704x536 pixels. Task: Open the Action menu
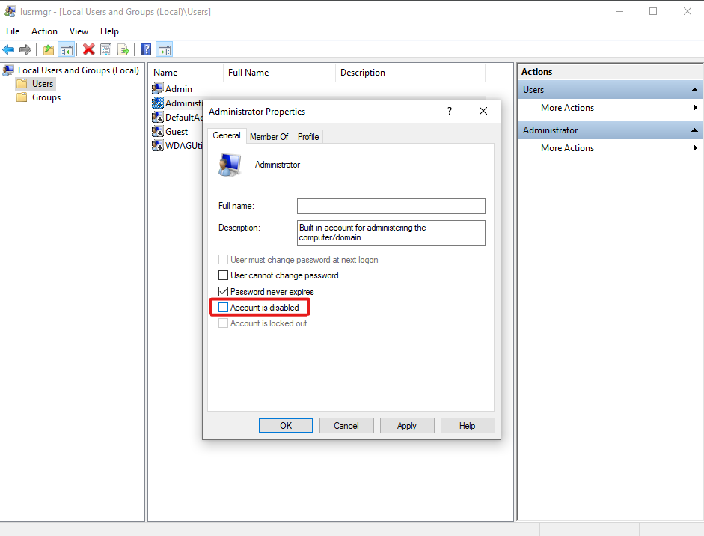point(44,31)
